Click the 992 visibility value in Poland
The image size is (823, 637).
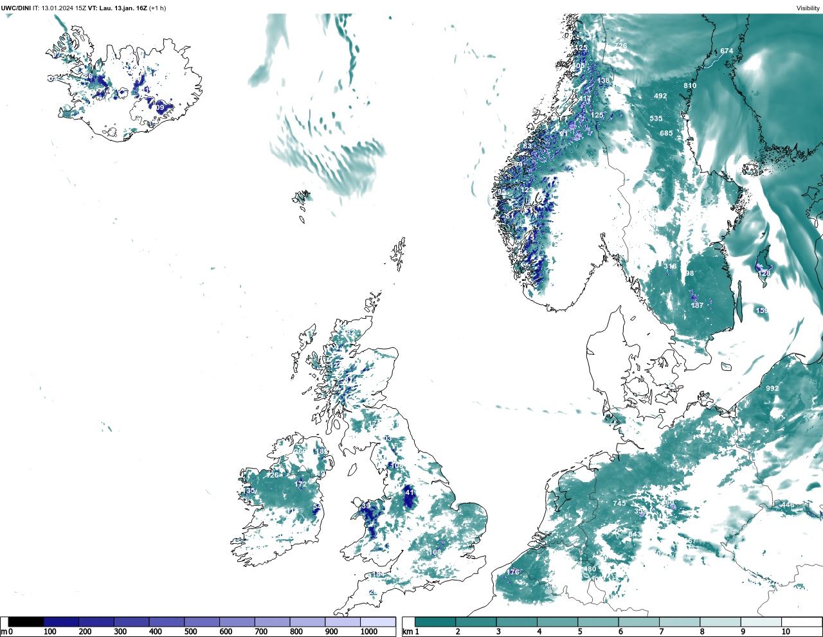pos(772,388)
